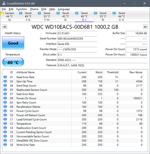The width and height of the screenshot is (150, 154).
Task: Select the UltraDMA CRC Error Count name
Action: coord(32,141)
